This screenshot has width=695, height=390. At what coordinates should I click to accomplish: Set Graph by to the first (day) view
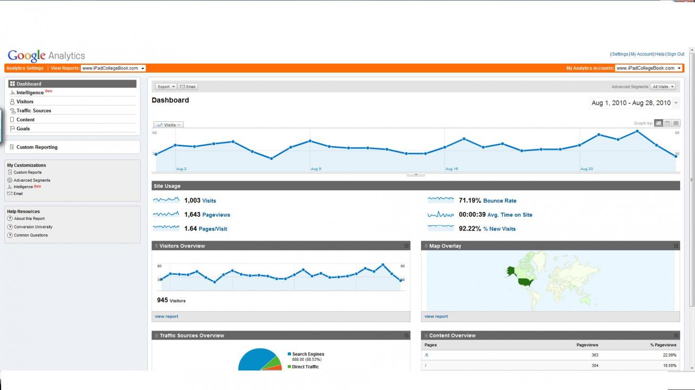[658, 123]
